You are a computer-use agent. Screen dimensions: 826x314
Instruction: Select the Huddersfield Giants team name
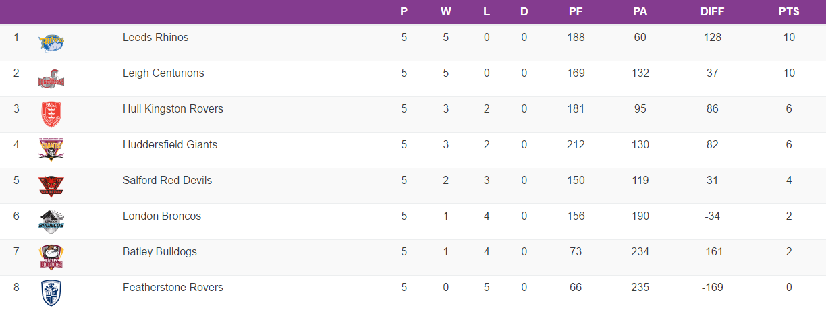170,145
